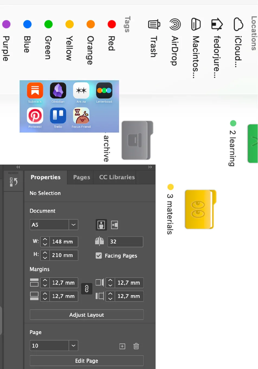Open the green partially visible folder

pos(253,143)
